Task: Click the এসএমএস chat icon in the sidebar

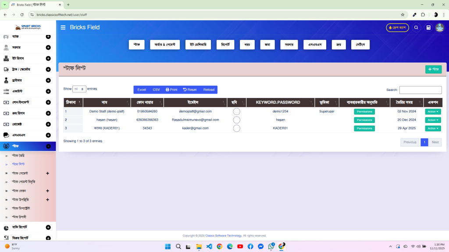Action: [6, 135]
